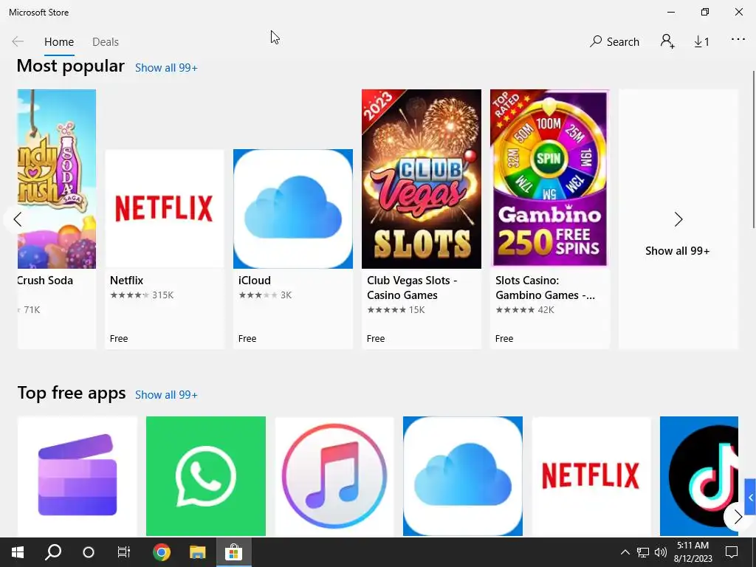
Task: Click the iCloud title text
Action: (x=255, y=280)
